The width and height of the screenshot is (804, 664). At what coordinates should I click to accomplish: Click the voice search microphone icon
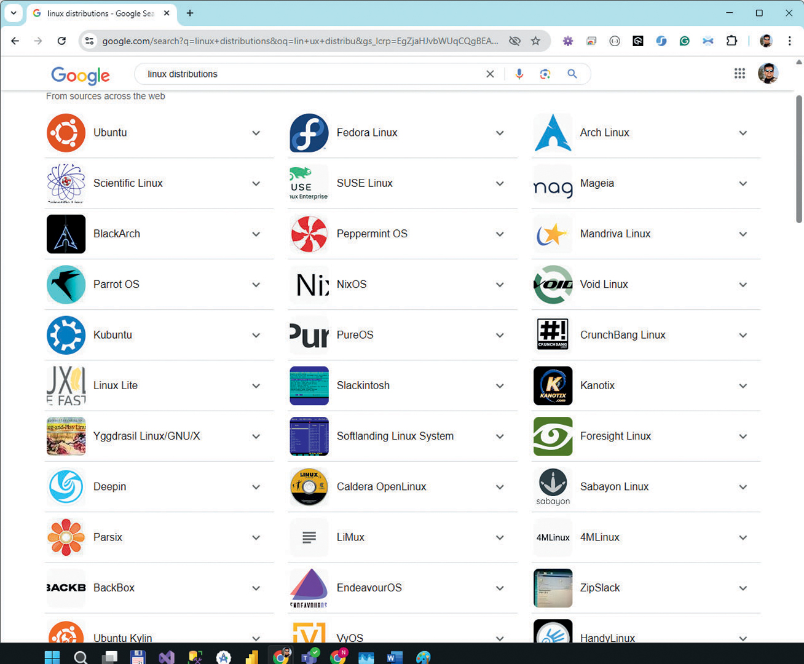[519, 74]
